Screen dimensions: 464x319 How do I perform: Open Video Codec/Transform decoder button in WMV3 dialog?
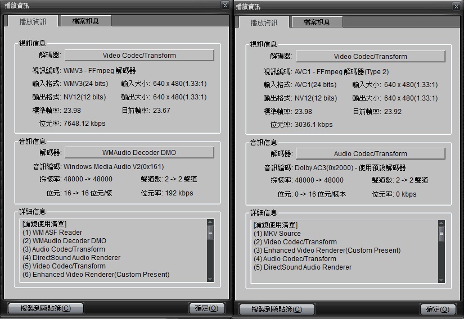tap(139, 56)
